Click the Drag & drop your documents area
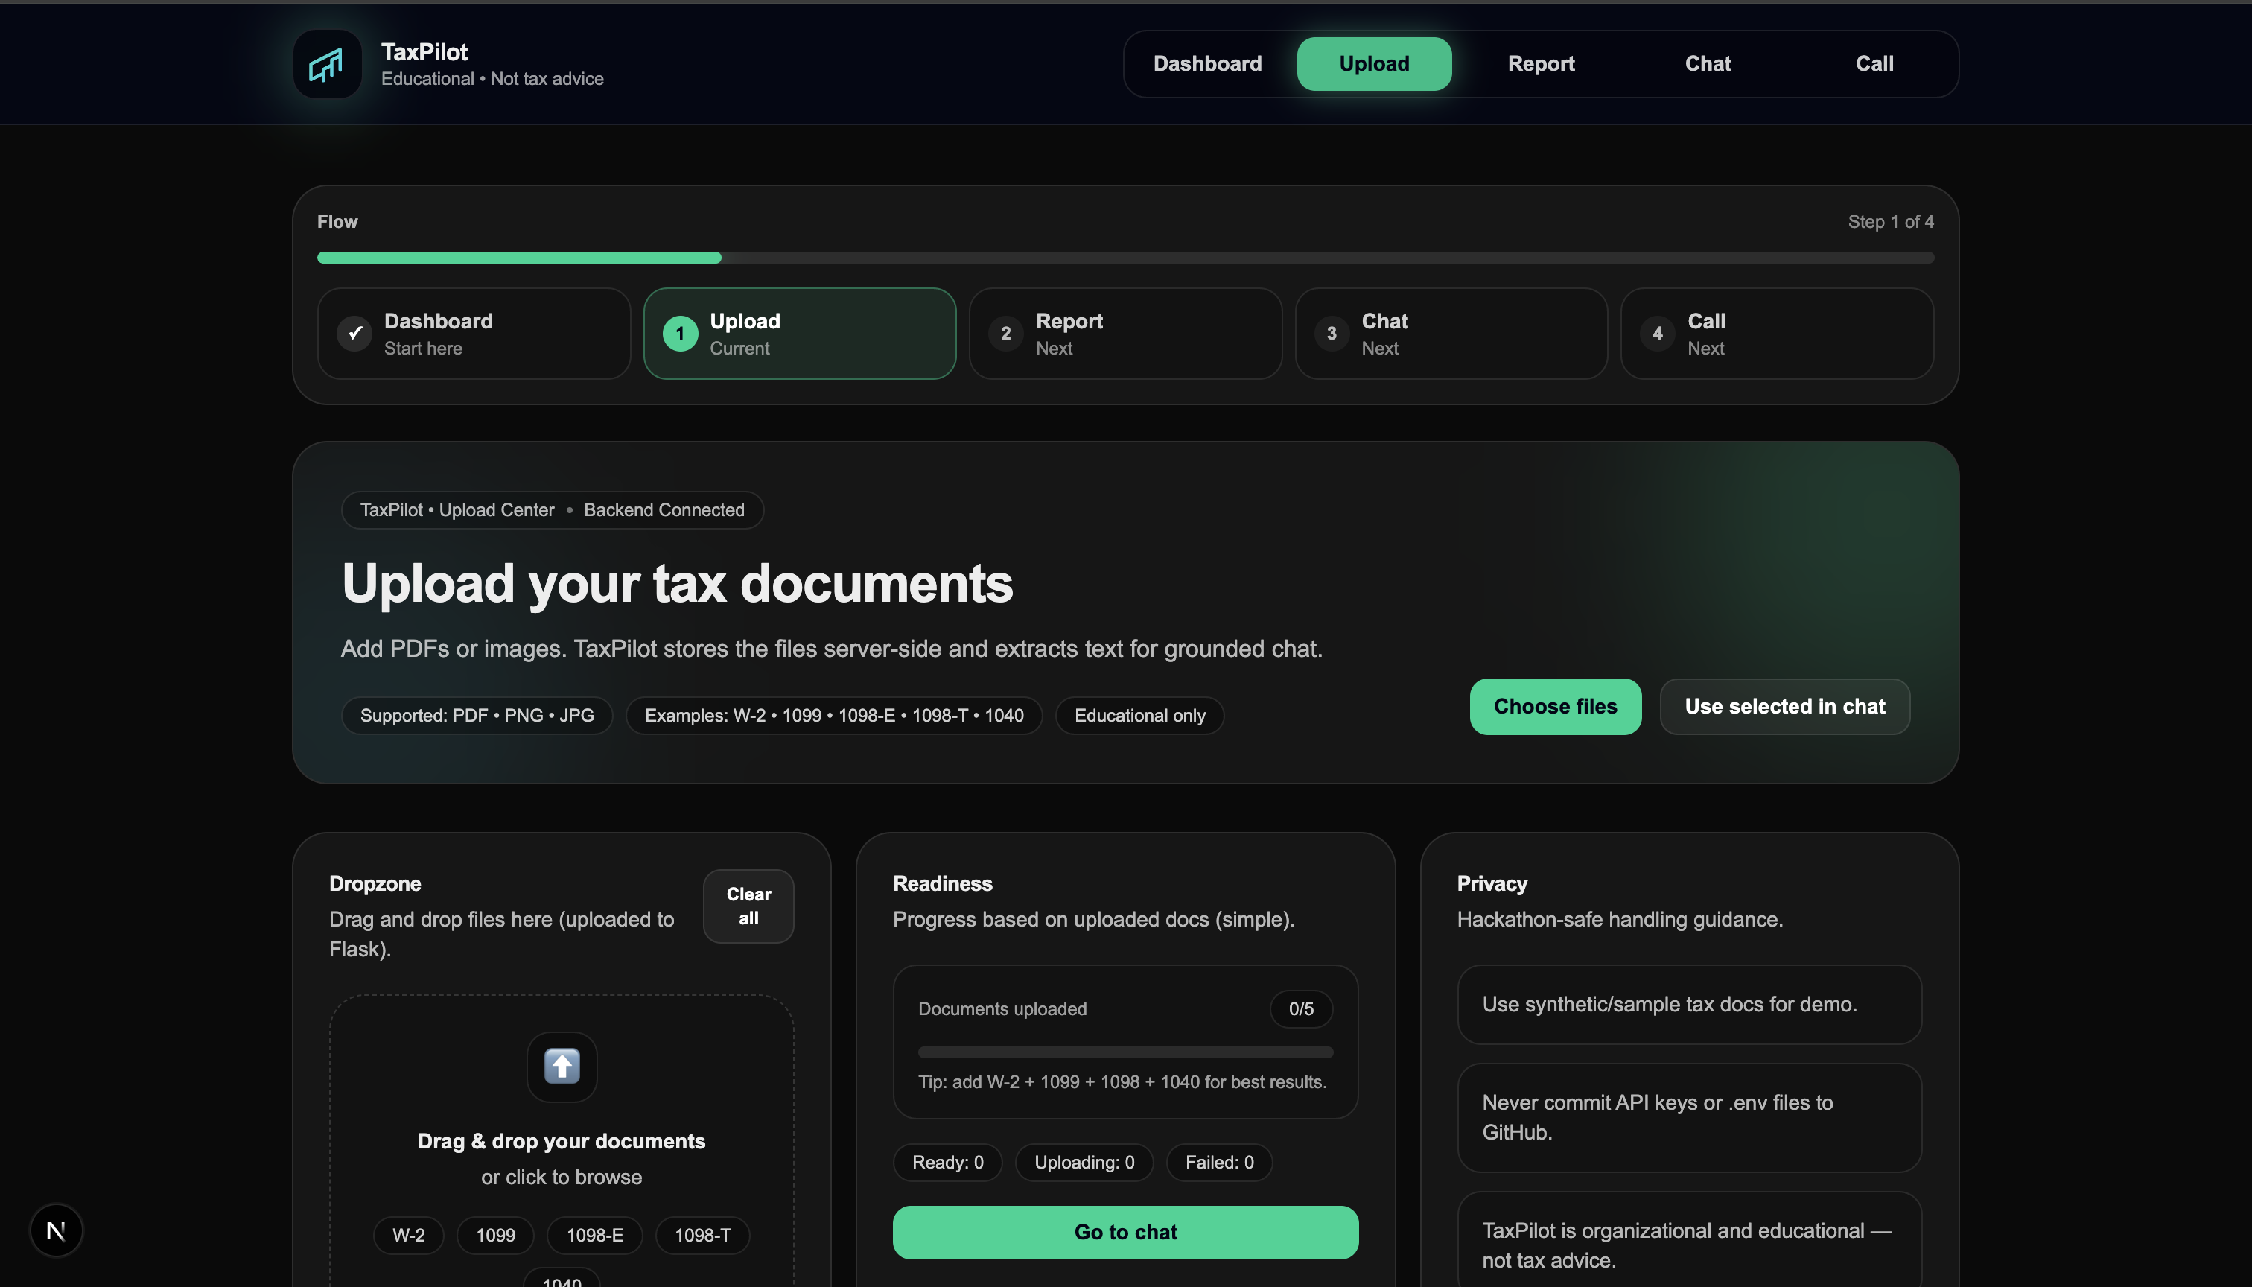Image resolution: width=2252 pixels, height=1287 pixels. click(x=562, y=1141)
